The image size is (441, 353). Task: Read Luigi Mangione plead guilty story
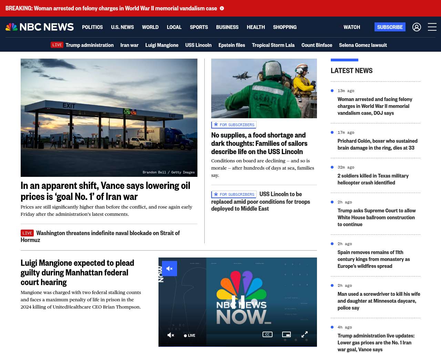click(77, 272)
